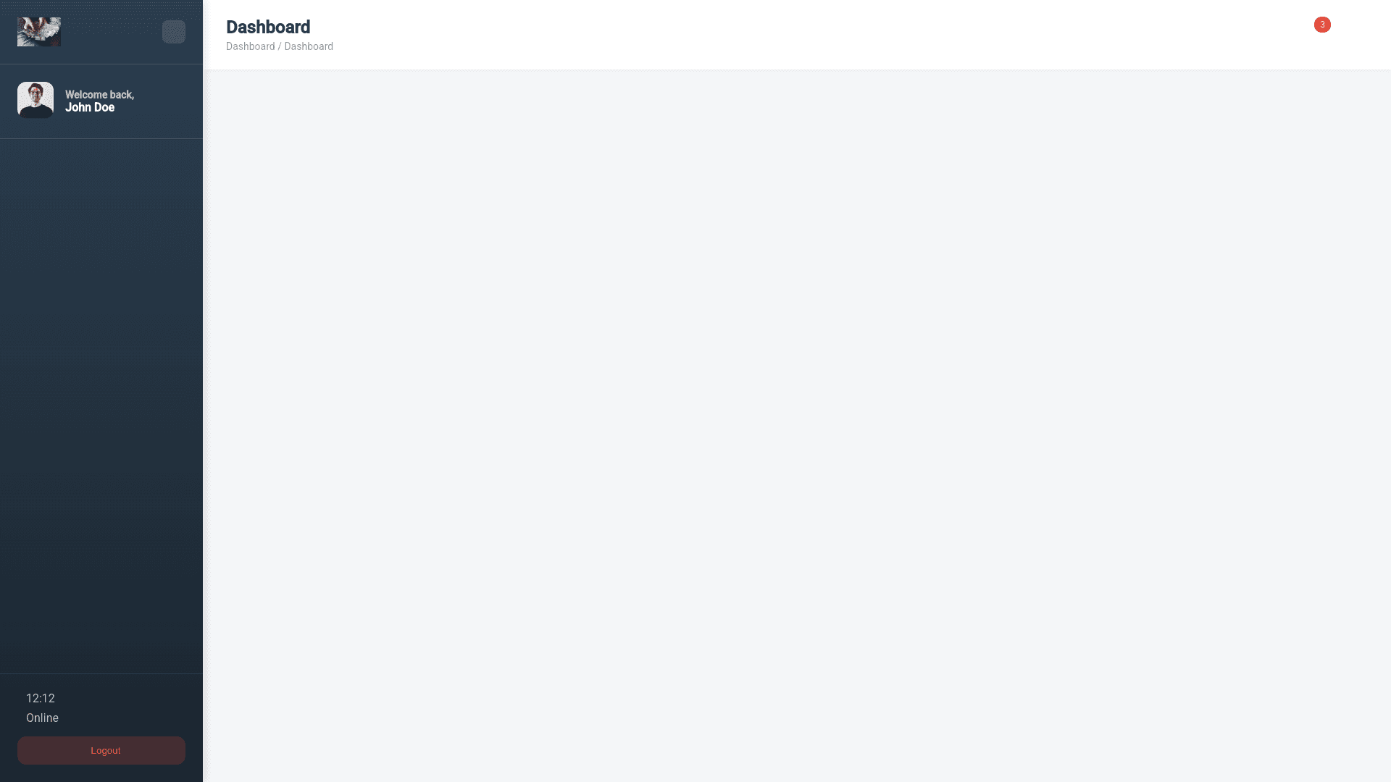
Task: Open the logo image in sidebar header
Action: 39,32
